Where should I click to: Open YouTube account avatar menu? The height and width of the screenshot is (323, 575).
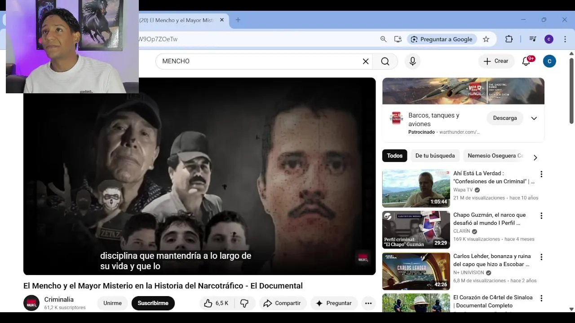[x=549, y=61]
